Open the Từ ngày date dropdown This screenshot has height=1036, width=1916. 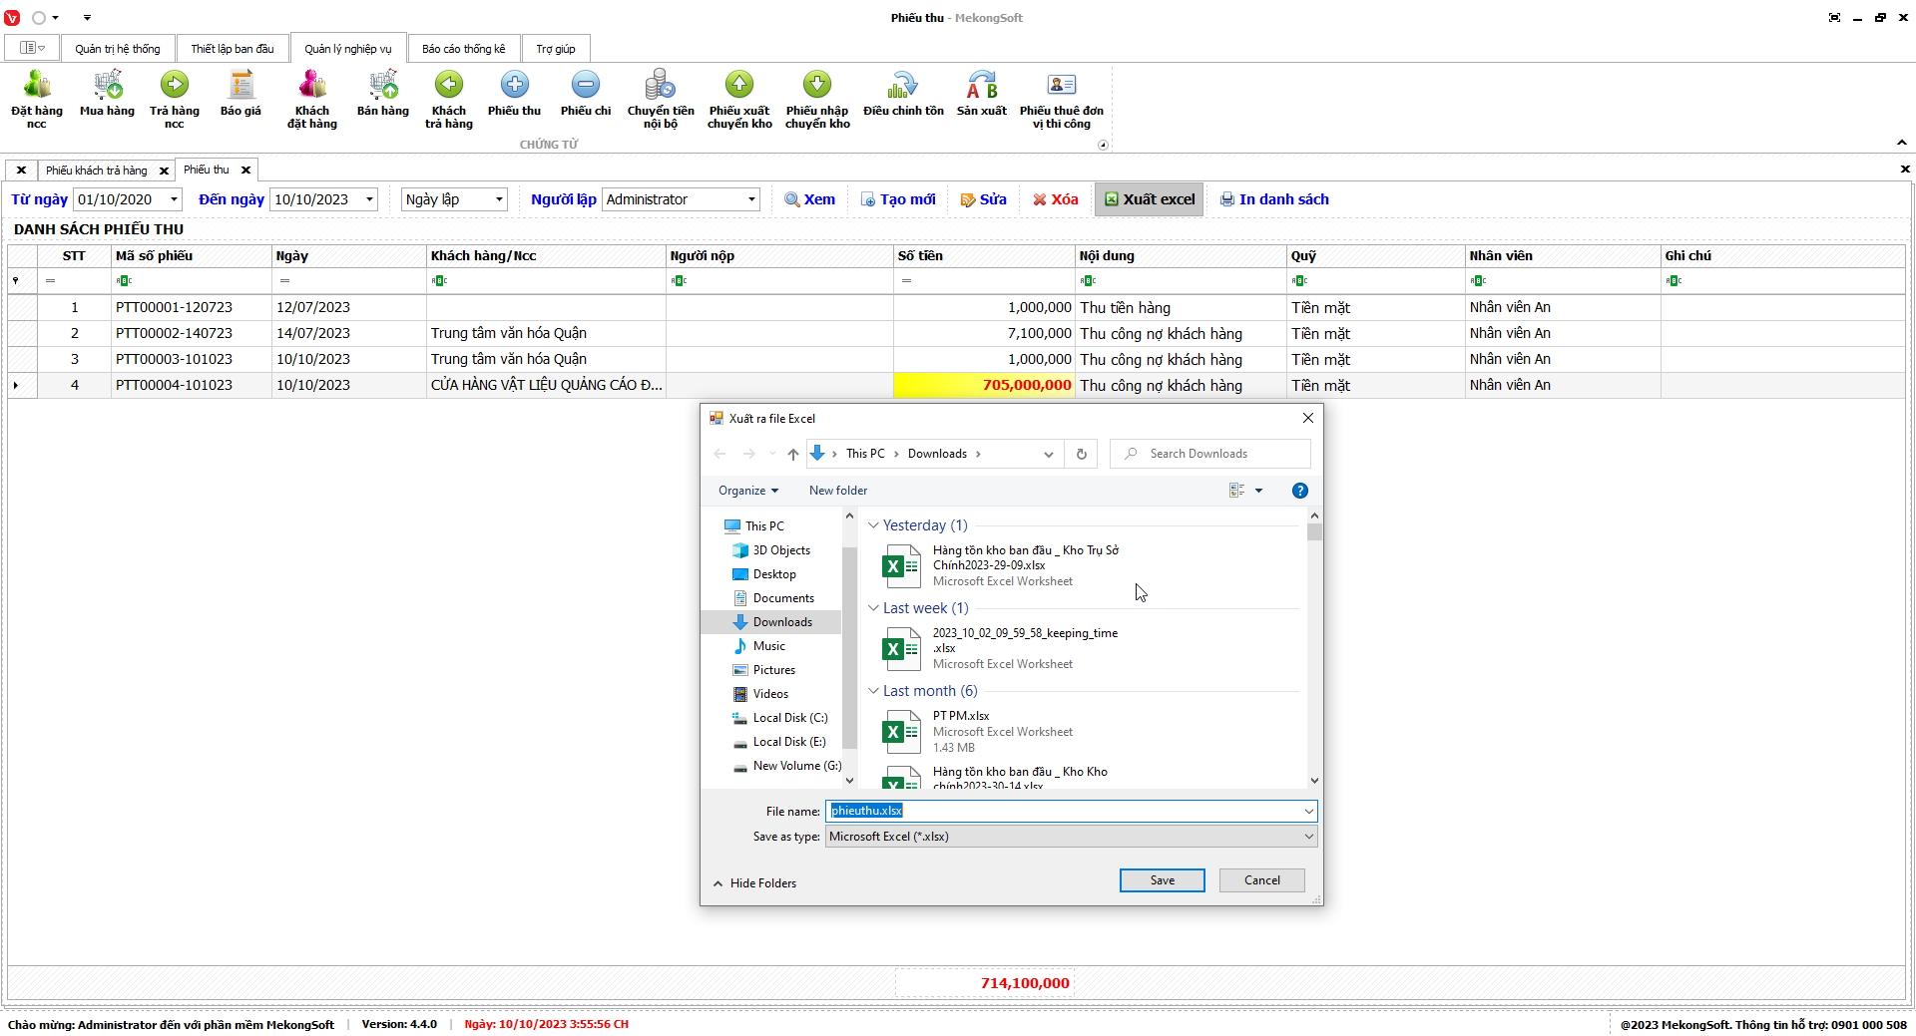(174, 199)
